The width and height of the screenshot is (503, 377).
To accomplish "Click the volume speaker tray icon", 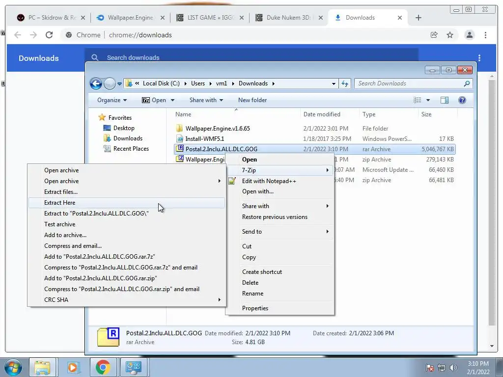I will click(453, 368).
